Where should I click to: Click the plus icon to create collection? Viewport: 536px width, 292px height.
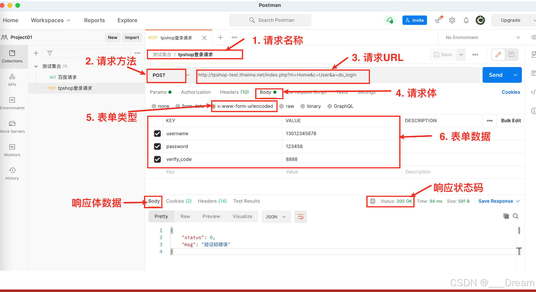point(36,53)
